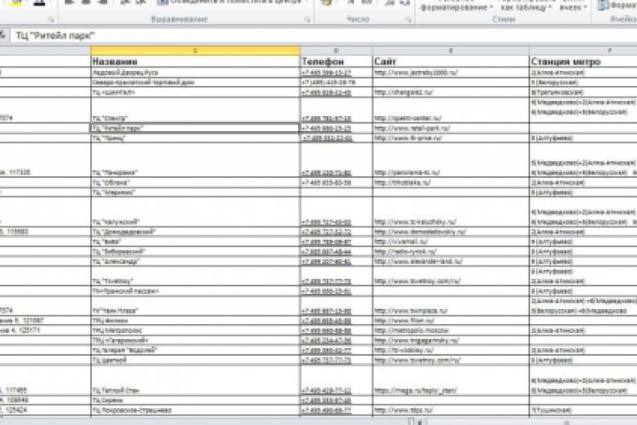
Task: Click the insert function fx icon
Action: pos(3,35)
